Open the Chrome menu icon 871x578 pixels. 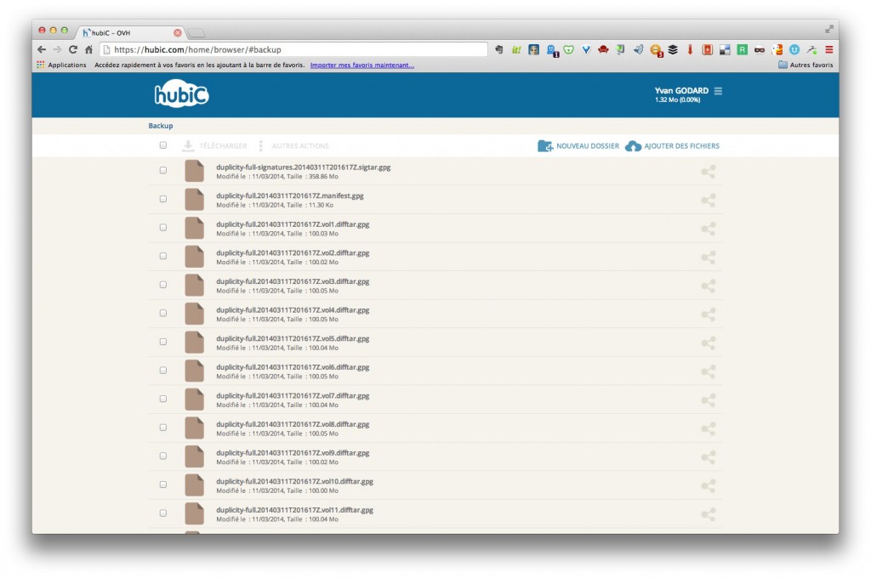tap(828, 49)
